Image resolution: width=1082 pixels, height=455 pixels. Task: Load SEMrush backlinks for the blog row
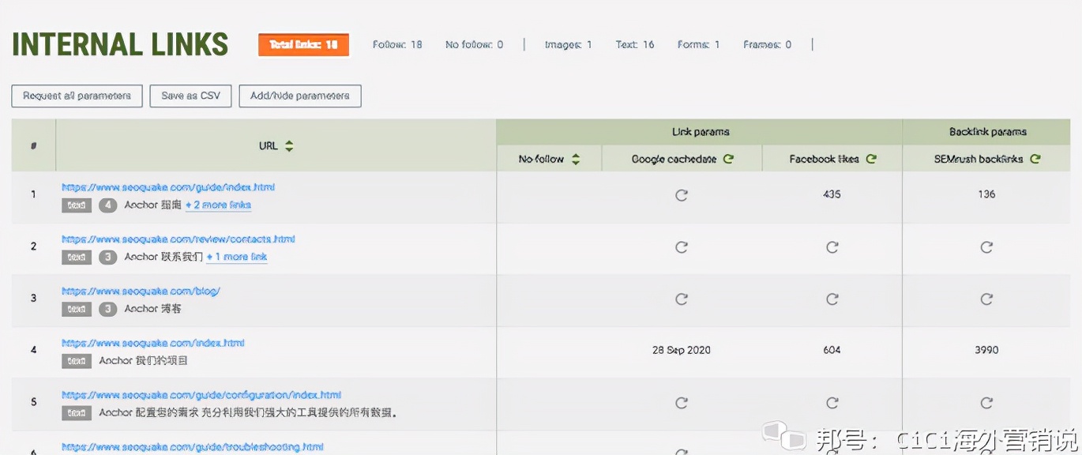986,299
